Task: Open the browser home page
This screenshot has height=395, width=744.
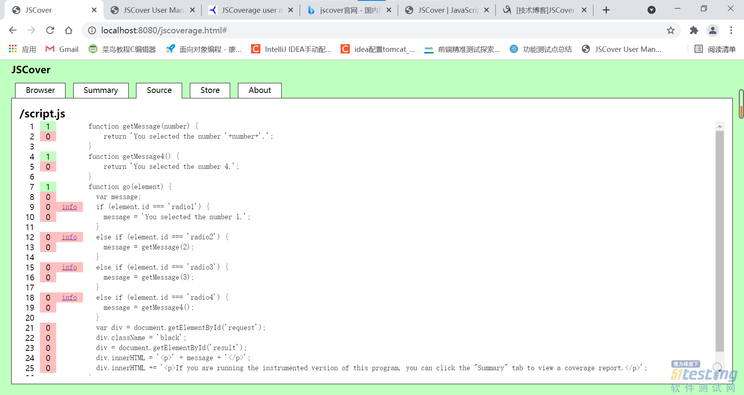Action: pyautogui.click(x=69, y=30)
